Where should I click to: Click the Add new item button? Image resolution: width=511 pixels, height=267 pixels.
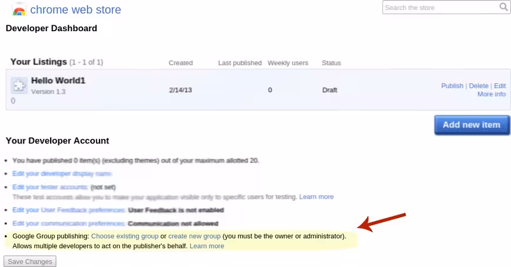coord(472,125)
